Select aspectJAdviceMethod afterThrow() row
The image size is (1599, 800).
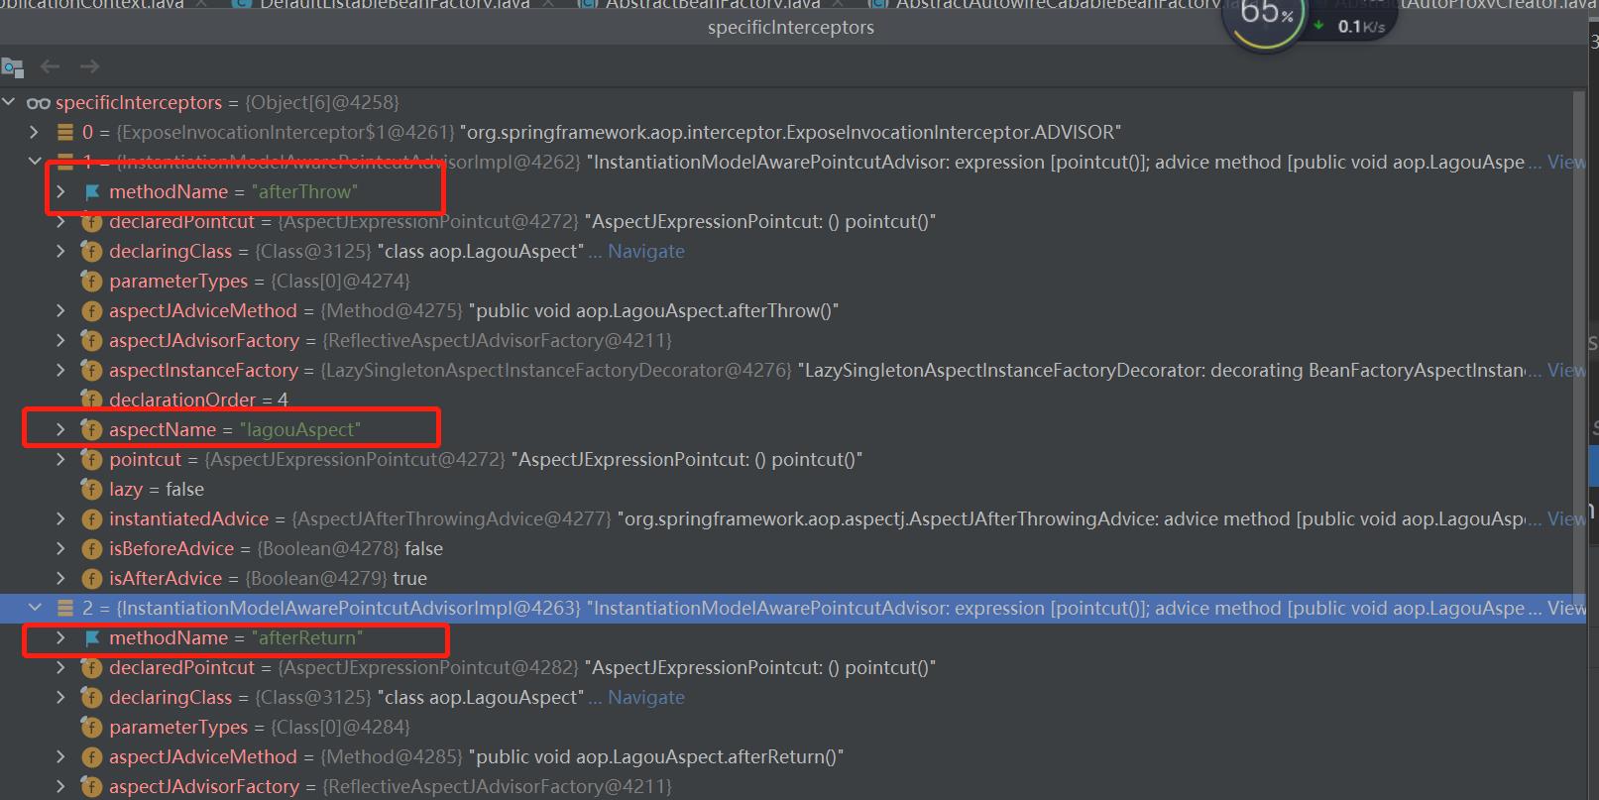click(x=793, y=310)
